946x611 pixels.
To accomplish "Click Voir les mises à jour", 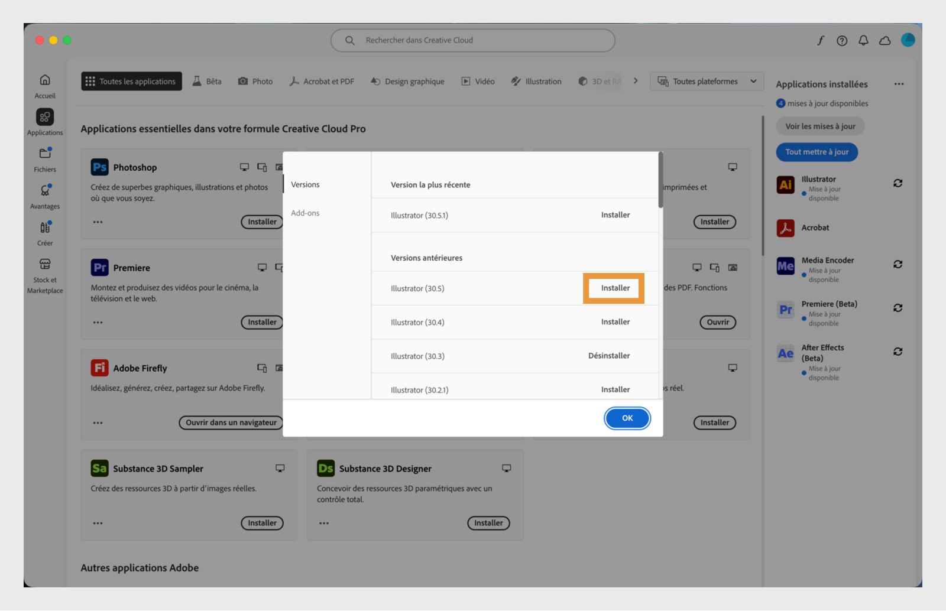I will point(820,126).
